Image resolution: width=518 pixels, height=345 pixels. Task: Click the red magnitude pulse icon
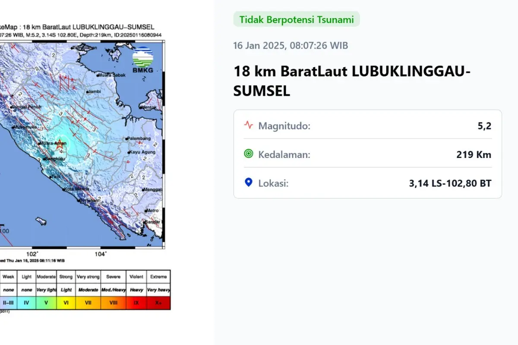[x=248, y=125]
